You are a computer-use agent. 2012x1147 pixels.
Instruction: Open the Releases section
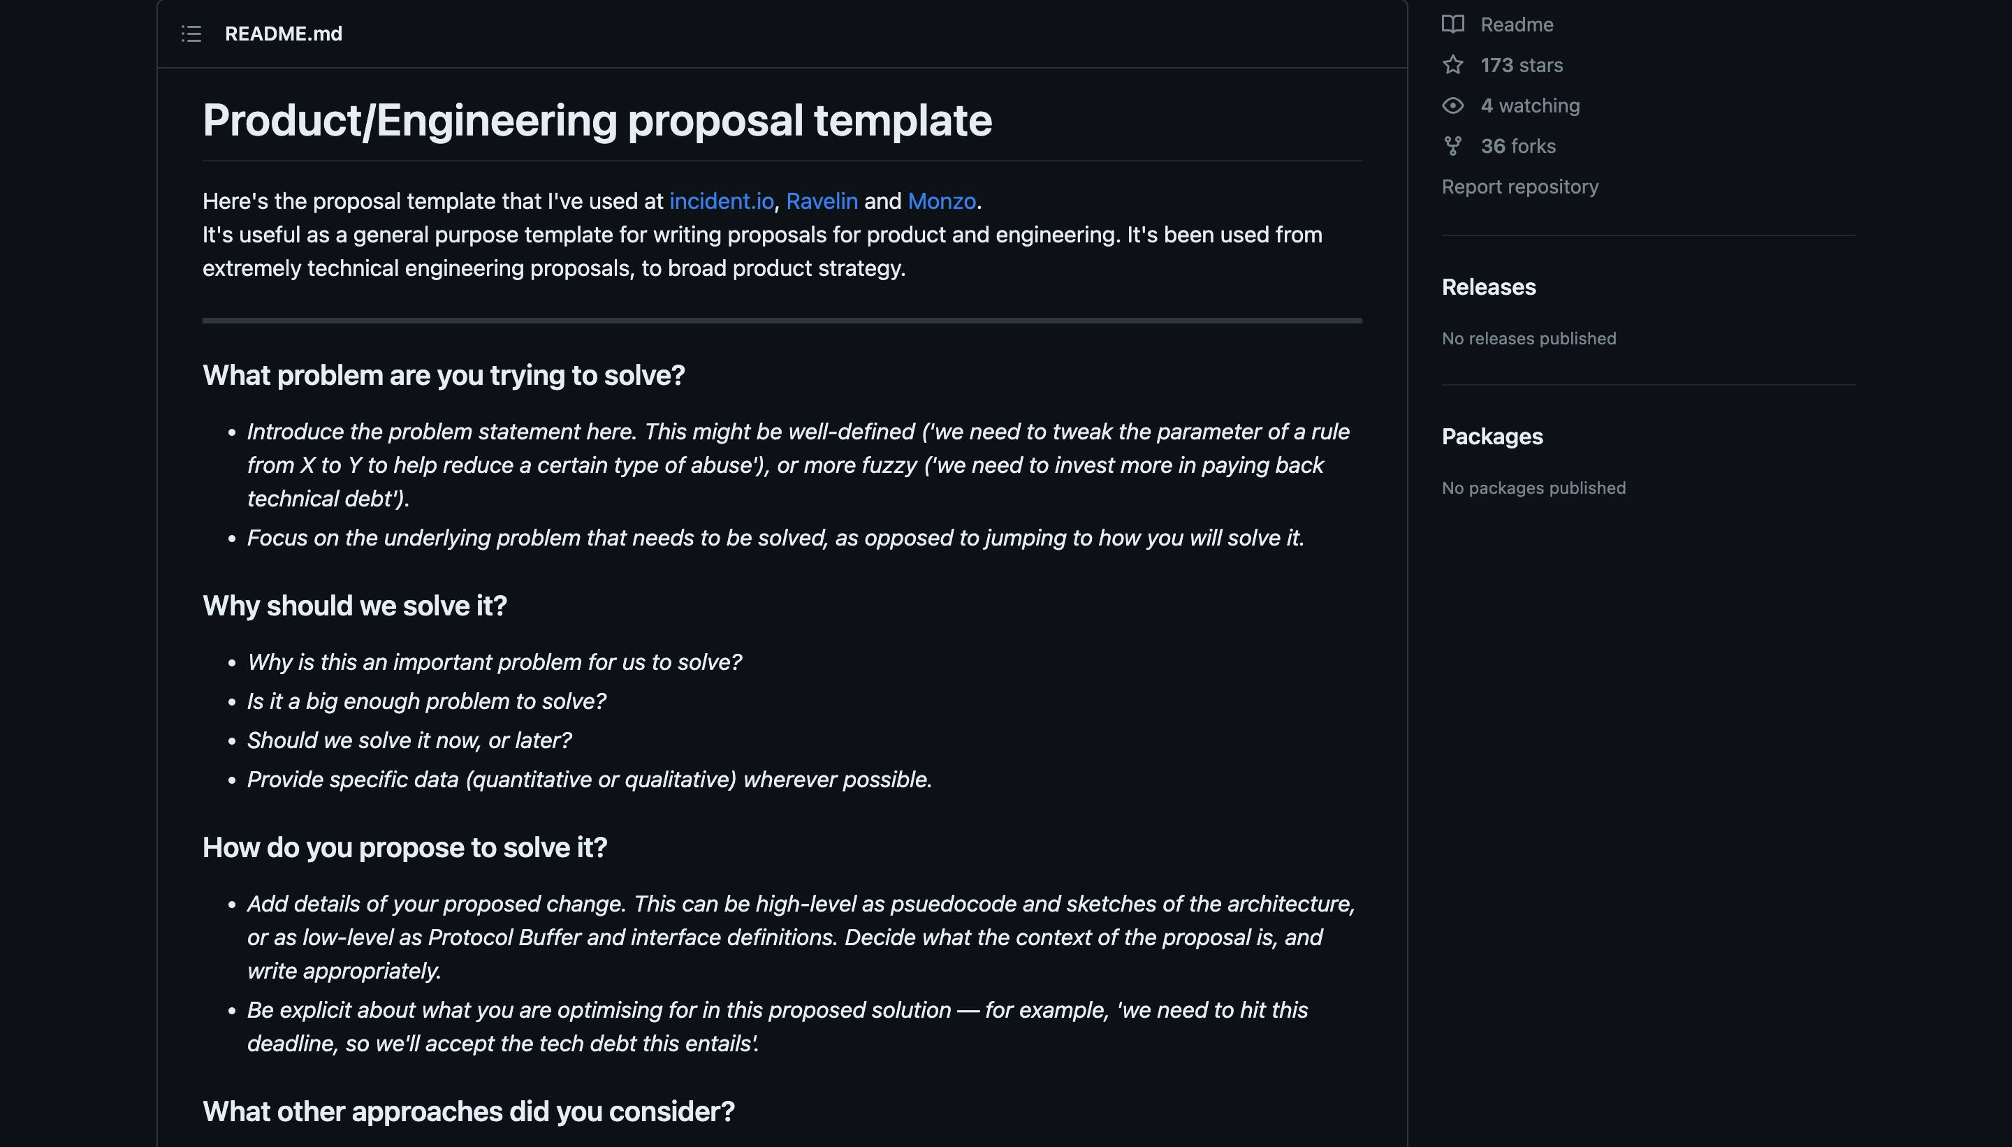pos(1487,286)
